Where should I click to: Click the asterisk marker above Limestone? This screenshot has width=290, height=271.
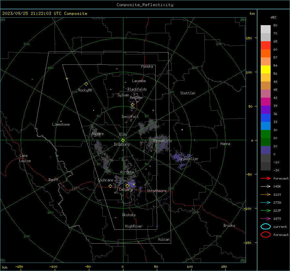click(61, 121)
